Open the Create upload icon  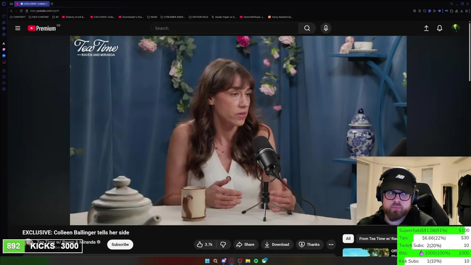click(x=426, y=28)
